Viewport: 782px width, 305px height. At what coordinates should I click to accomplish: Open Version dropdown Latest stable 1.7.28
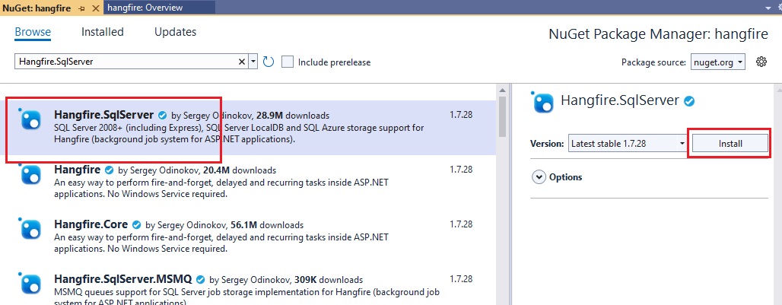pos(628,144)
